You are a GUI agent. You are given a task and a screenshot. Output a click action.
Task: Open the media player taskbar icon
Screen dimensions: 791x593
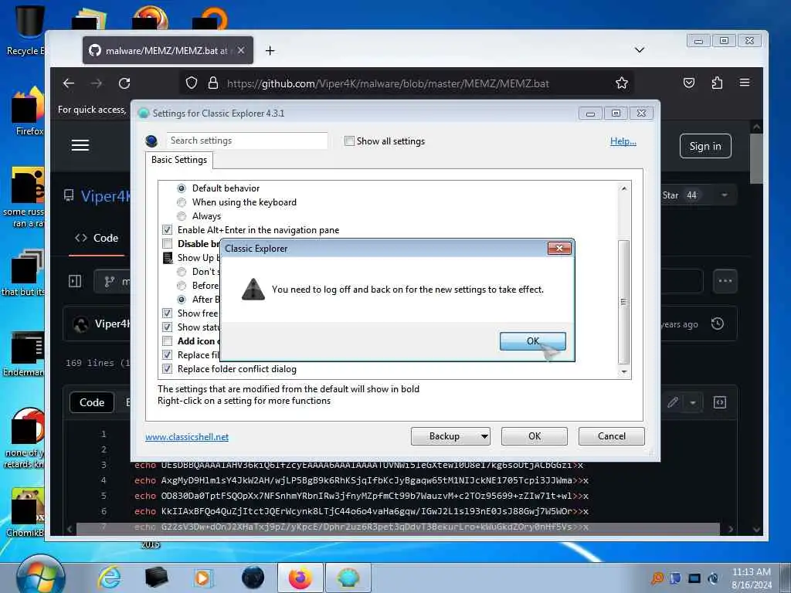tap(203, 578)
